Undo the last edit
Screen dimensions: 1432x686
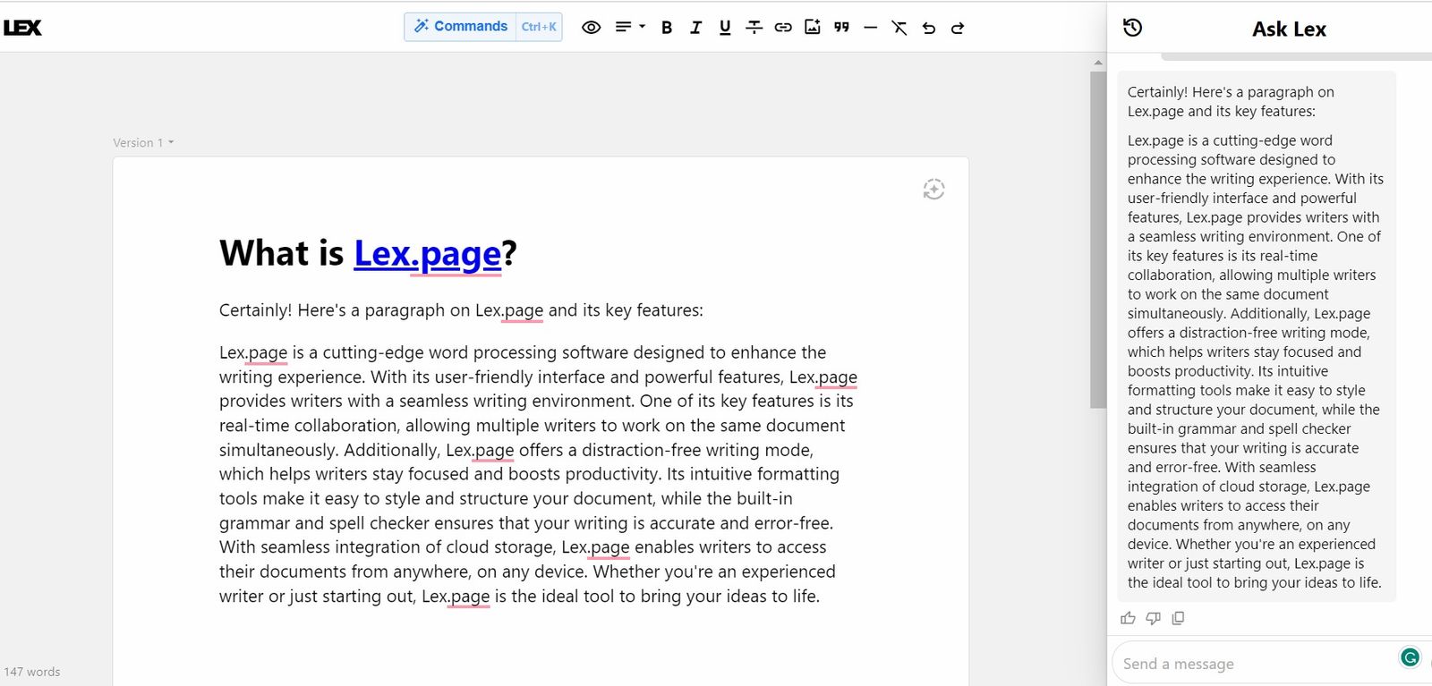click(929, 28)
